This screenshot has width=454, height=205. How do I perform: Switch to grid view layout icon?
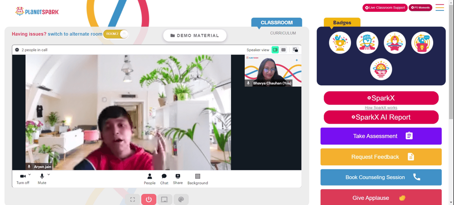tap(283, 50)
